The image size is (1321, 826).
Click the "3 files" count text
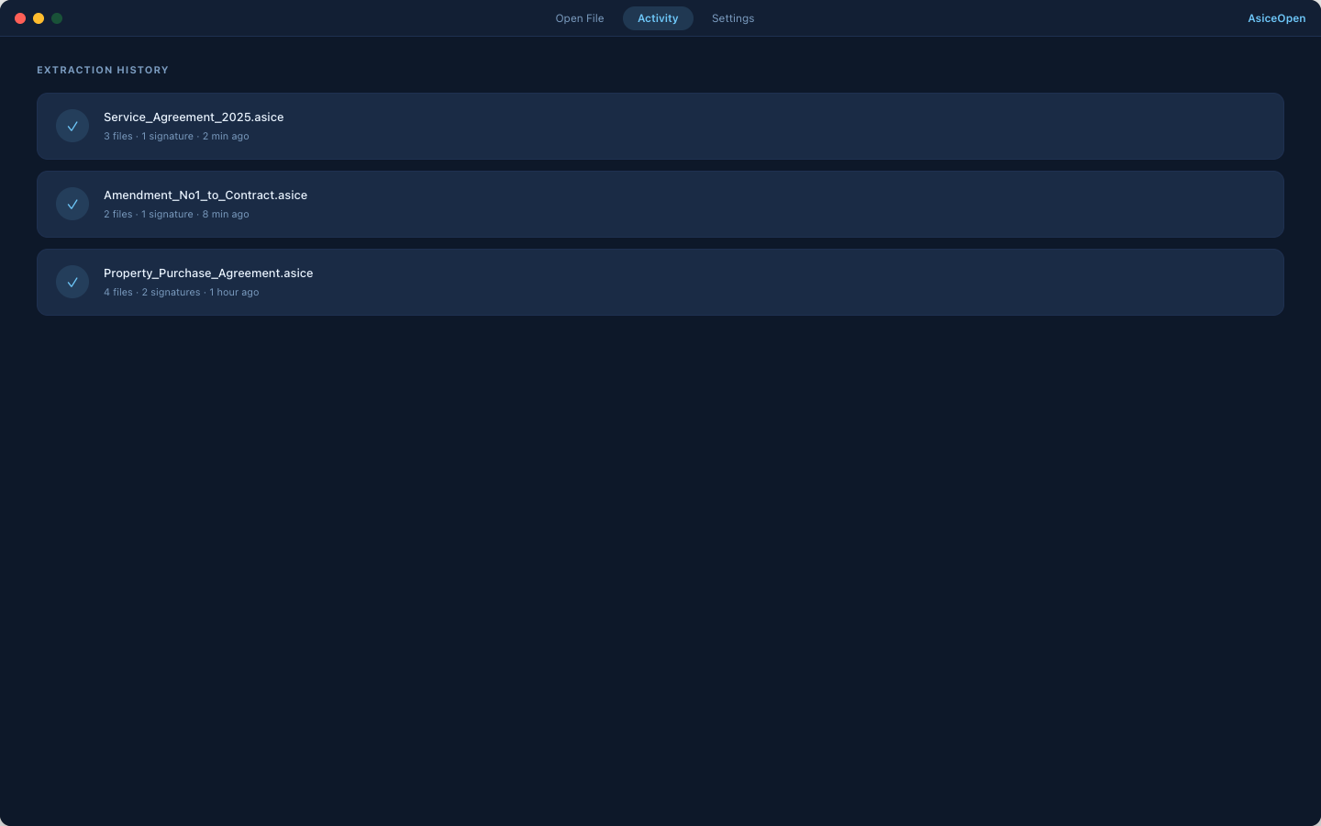[x=117, y=137]
